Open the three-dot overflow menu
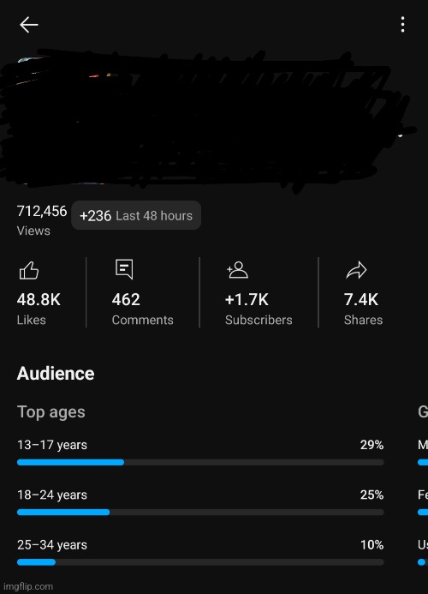 tap(402, 24)
